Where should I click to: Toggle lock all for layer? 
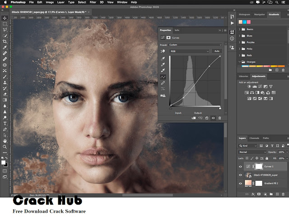click(267, 158)
